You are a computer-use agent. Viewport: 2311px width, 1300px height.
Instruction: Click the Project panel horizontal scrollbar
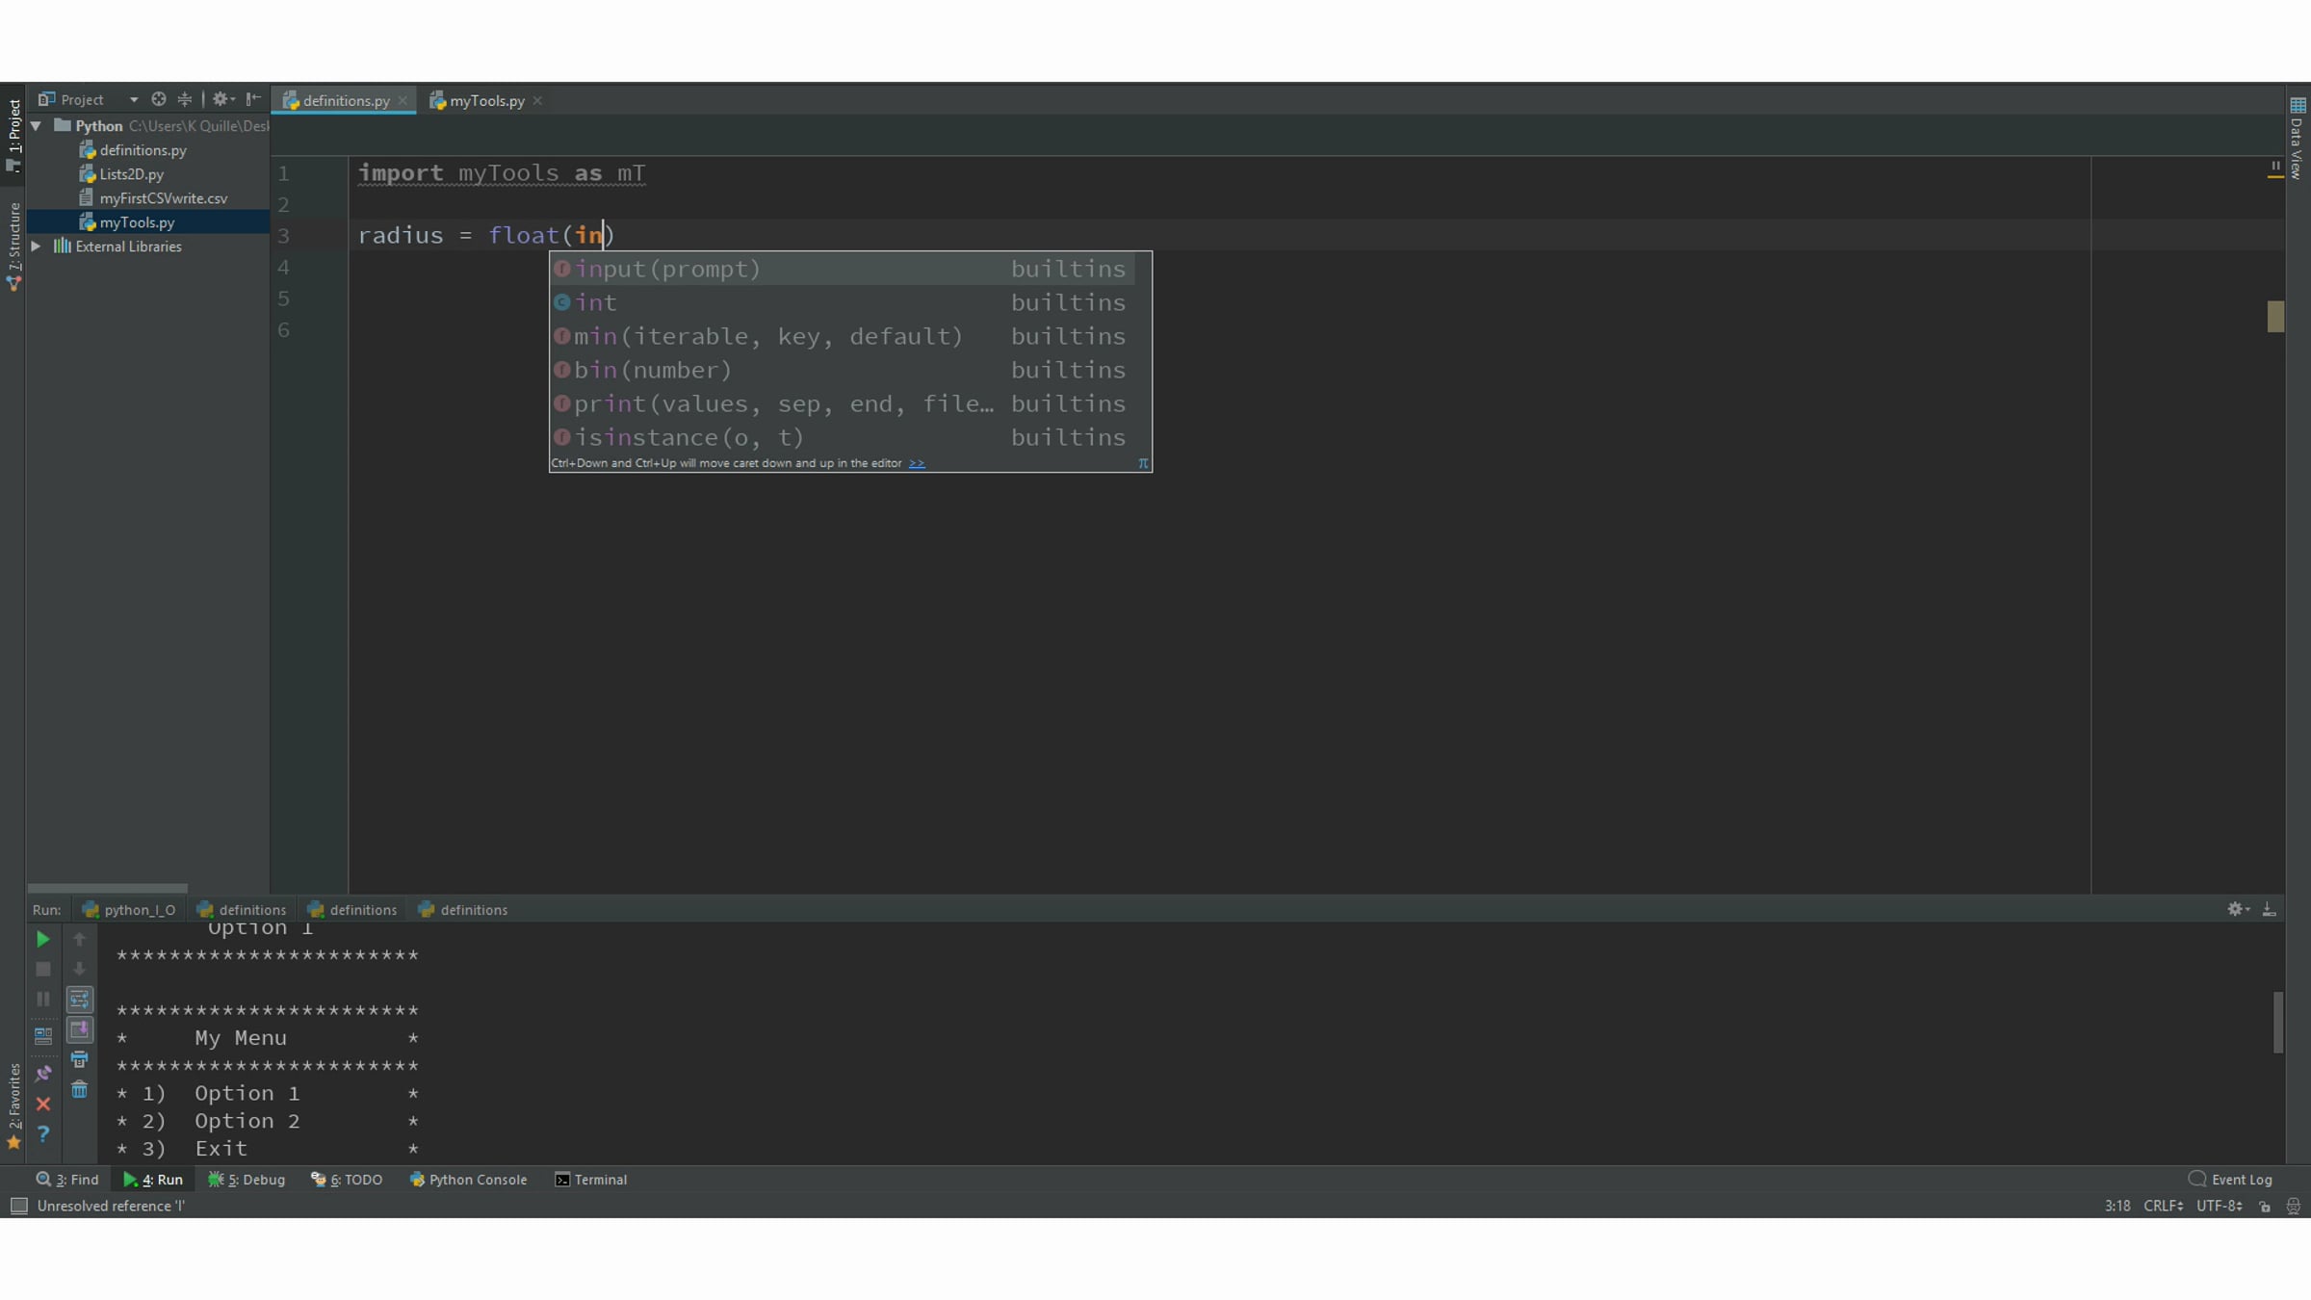[x=107, y=888]
